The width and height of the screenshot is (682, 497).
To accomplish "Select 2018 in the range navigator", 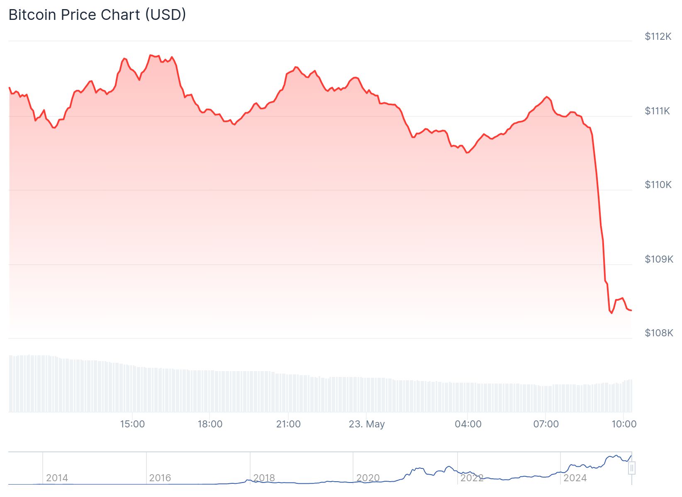I will (x=264, y=478).
